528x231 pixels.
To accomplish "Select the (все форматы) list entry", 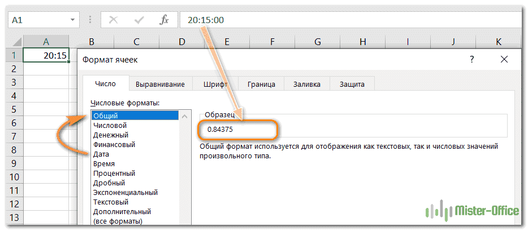I will coord(118,221).
